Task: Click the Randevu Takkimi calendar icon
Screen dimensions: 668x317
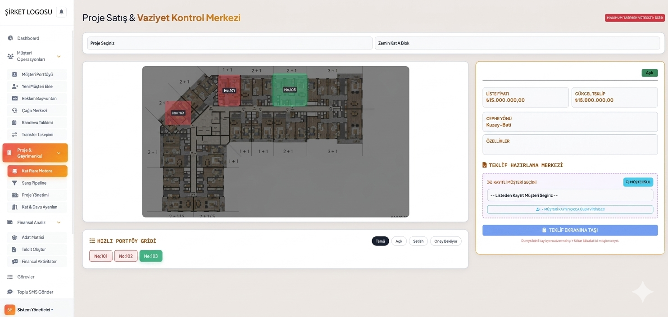Action: click(14, 122)
